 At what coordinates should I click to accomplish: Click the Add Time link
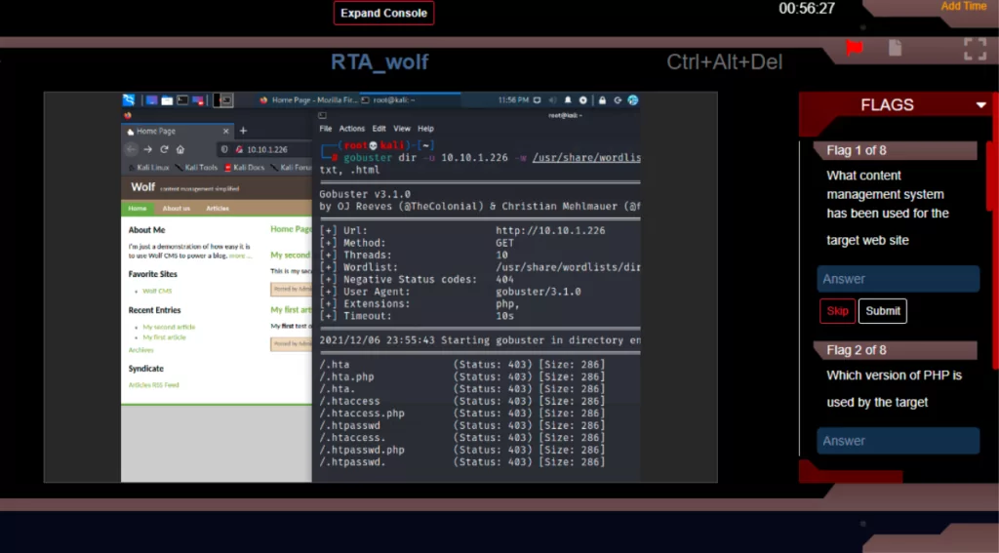pyautogui.click(x=963, y=6)
